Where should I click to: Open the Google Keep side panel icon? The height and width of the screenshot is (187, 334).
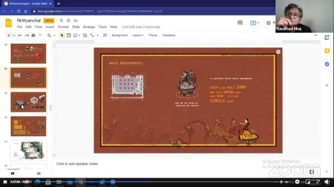point(327,50)
